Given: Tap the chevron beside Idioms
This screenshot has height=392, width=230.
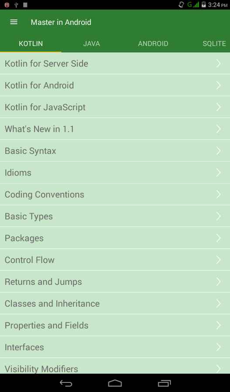Looking at the screenshot, I should click(219, 172).
